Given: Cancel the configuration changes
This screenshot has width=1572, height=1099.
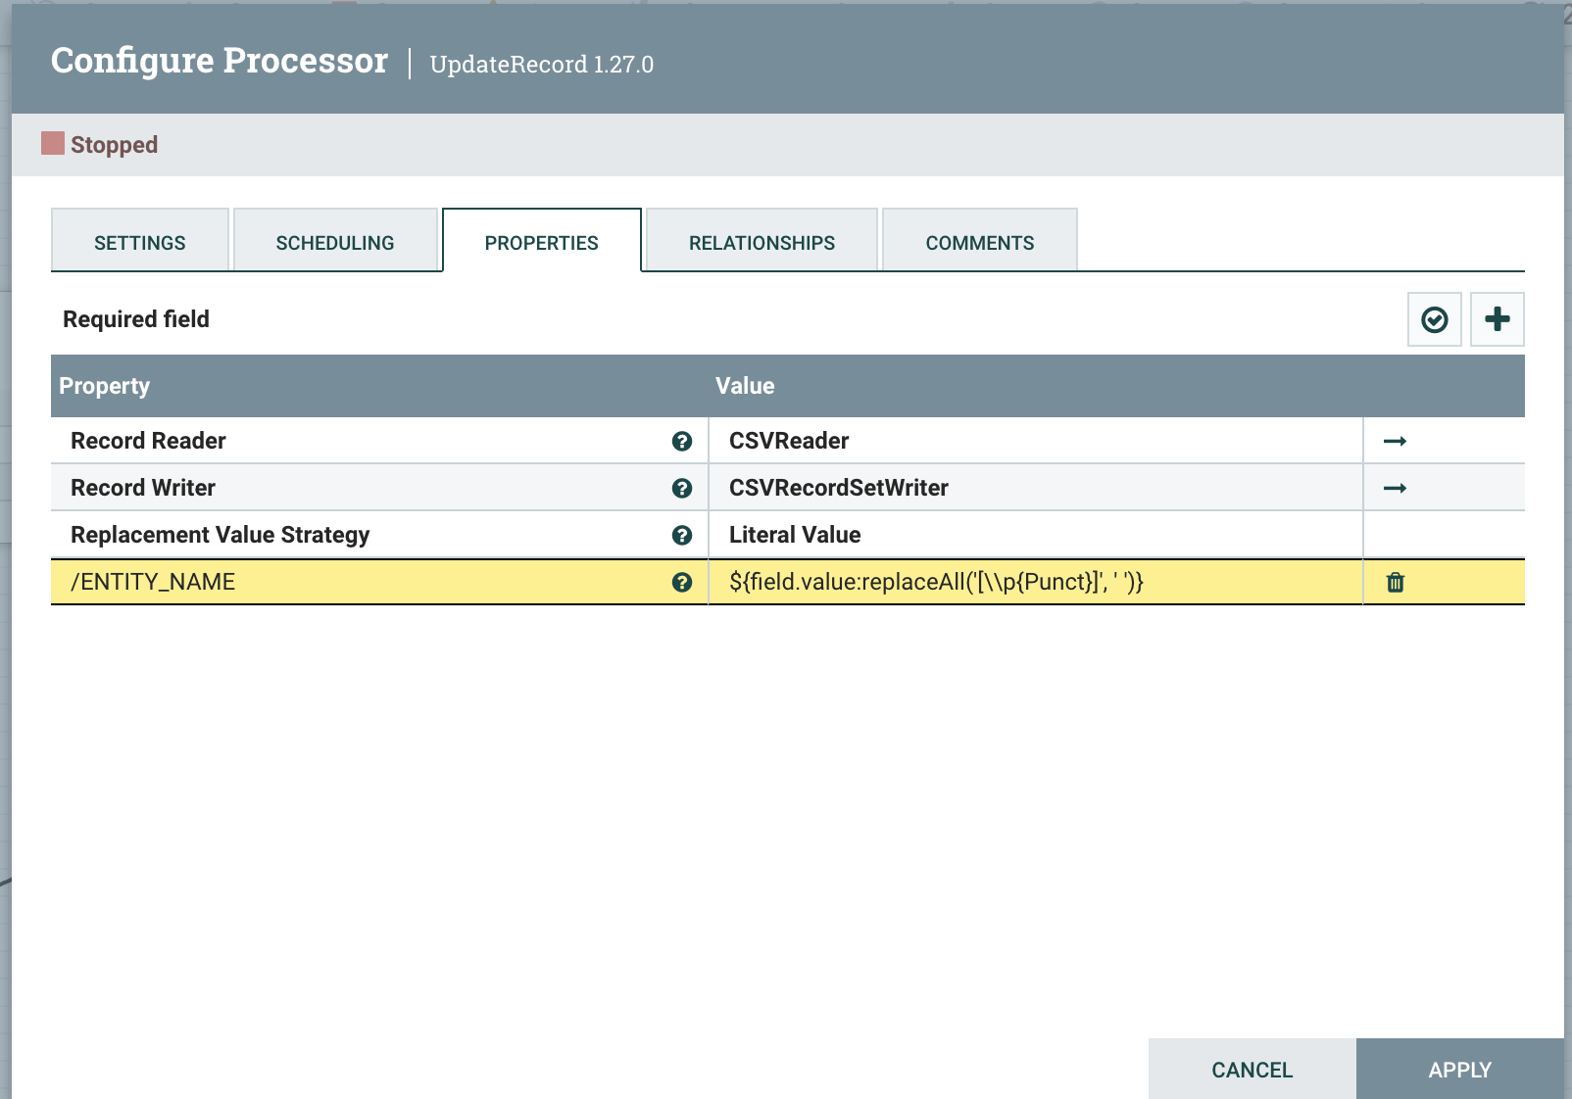Looking at the screenshot, I should pyautogui.click(x=1251, y=1069).
